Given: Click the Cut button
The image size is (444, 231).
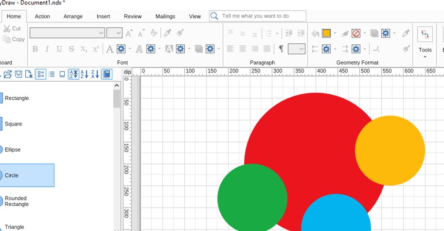Looking at the screenshot, I should (x=12, y=28).
